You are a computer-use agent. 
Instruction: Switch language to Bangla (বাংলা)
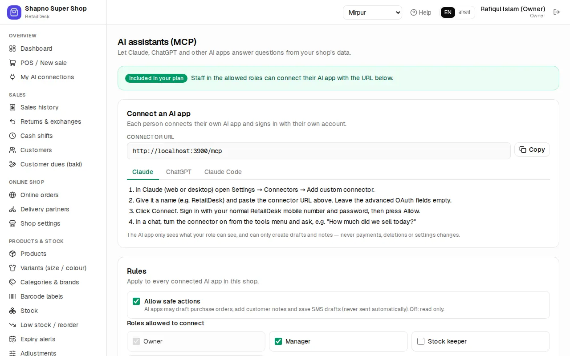tap(464, 12)
